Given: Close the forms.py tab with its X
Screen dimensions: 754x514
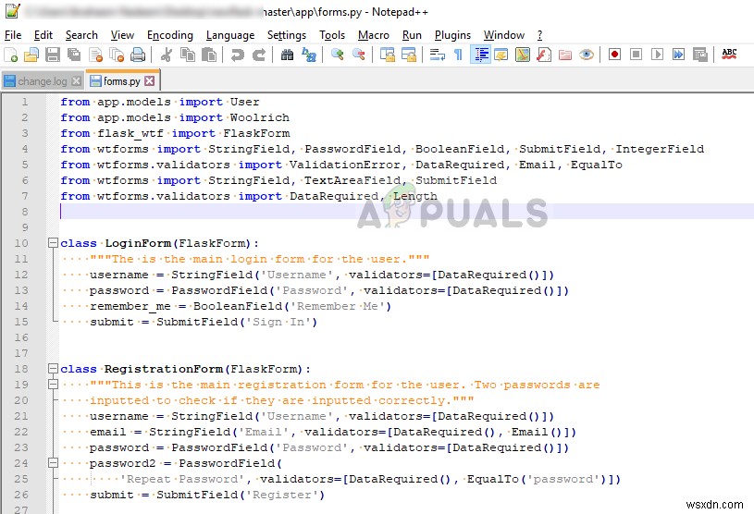Looking at the screenshot, I should coord(150,80).
